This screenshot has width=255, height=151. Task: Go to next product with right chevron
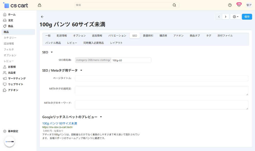pyautogui.click(x=225, y=17)
